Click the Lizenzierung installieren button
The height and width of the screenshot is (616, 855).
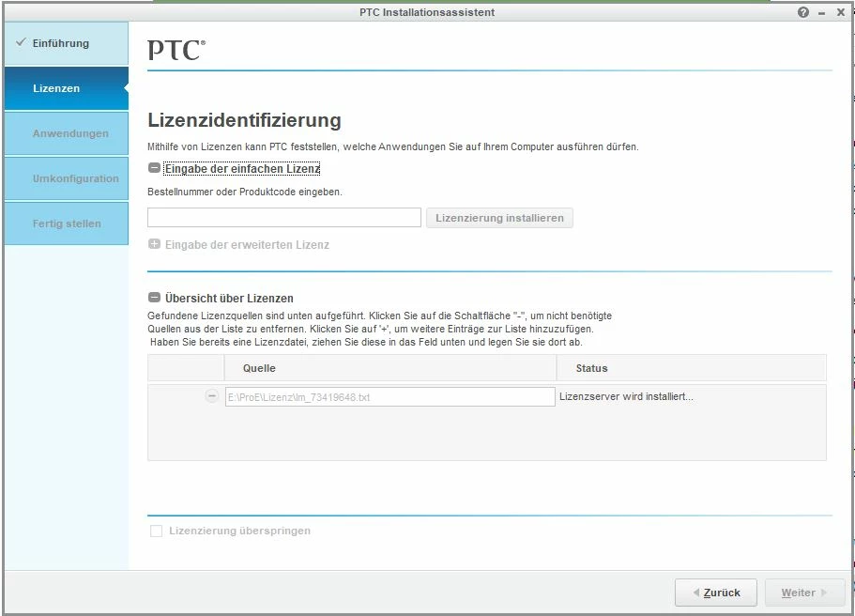tap(499, 218)
